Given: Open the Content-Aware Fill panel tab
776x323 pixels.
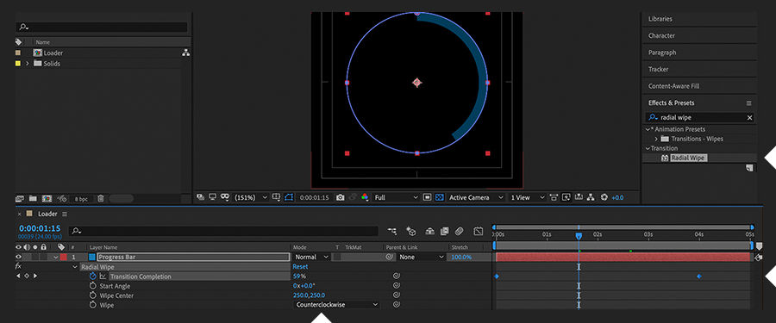Looking at the screenshot, I should pos(673,86).
